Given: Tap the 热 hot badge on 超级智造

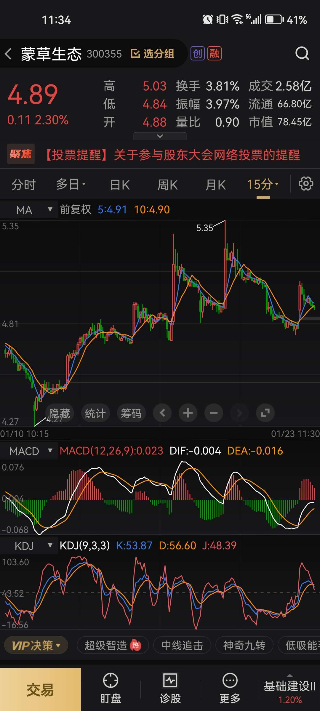Looking at the screenshot, I should pyautogui.click(x=136, y=645).
